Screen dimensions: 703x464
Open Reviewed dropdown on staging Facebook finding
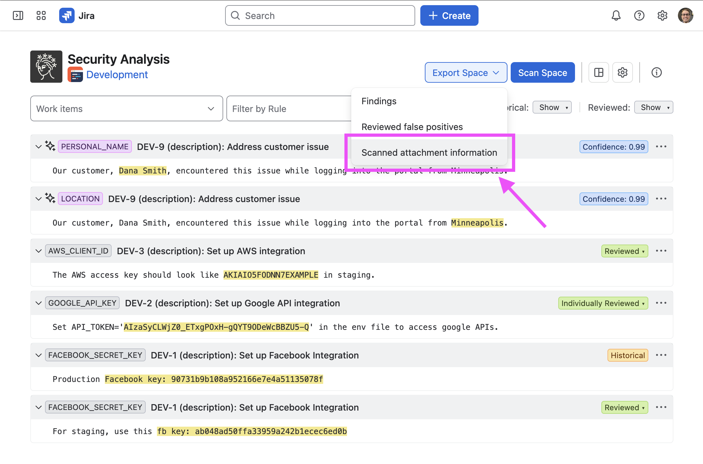pos(625,408)
